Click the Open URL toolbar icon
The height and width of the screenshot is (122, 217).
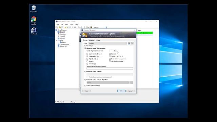click(x=75, y=27)
